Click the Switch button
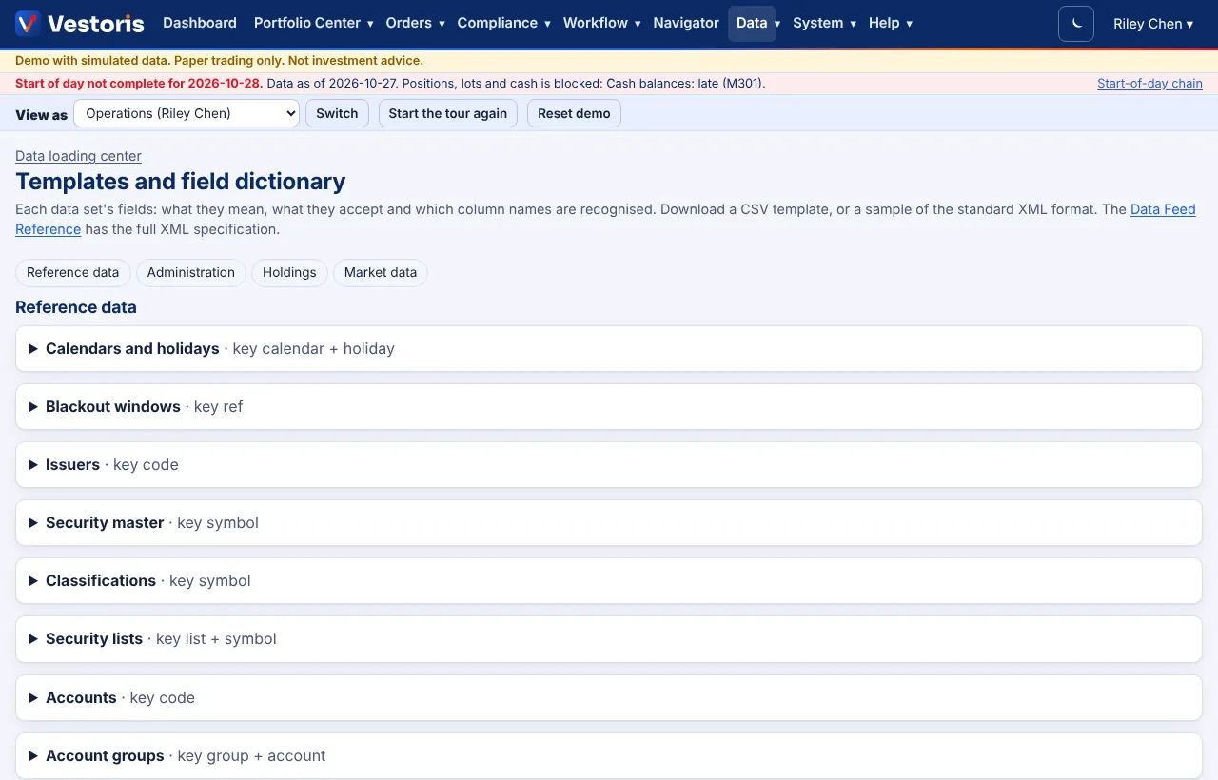Viewport: 1218px width, 780px height. click(x=337, y=113)
